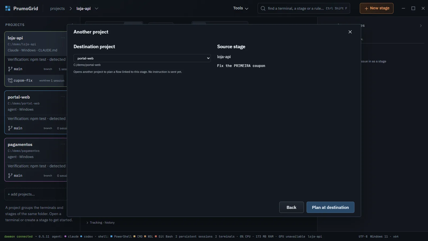This screenshot has width=428, height=241.
Task: Click the projects breadcrumb
Action: coord(57,9)
